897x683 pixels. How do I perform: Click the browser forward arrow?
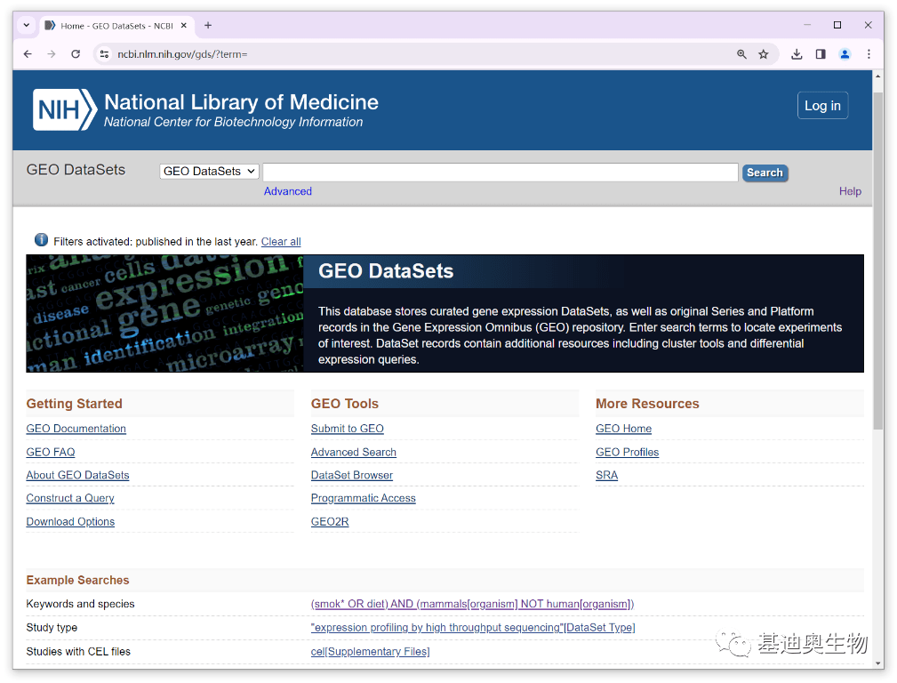pos(52,54)
